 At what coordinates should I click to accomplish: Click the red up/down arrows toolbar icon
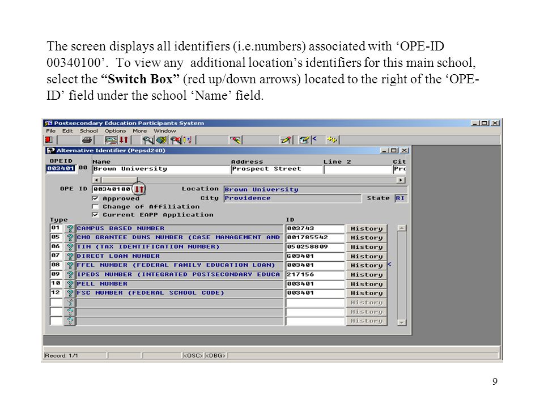pyautogui.click(x=124, y=140)
